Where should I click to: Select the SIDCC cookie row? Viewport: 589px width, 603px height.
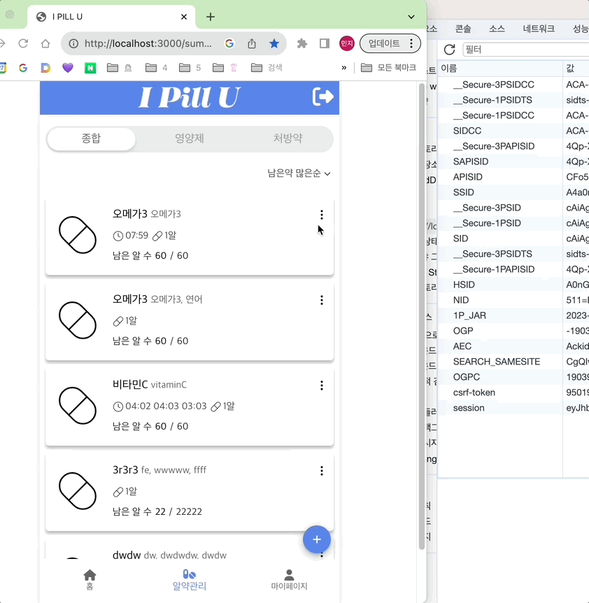point(513,131)
